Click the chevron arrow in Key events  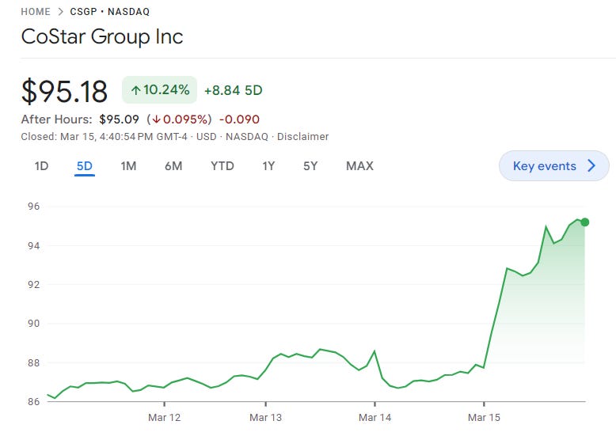(591, 165)
